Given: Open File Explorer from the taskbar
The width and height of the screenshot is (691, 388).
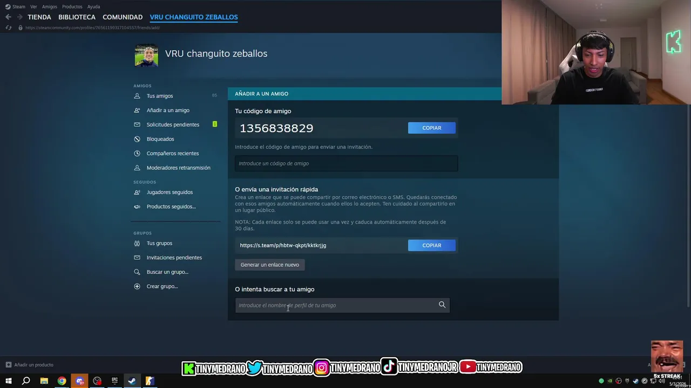Looking at the screenshot, I should pyautogui.click(x=44, y=381).
